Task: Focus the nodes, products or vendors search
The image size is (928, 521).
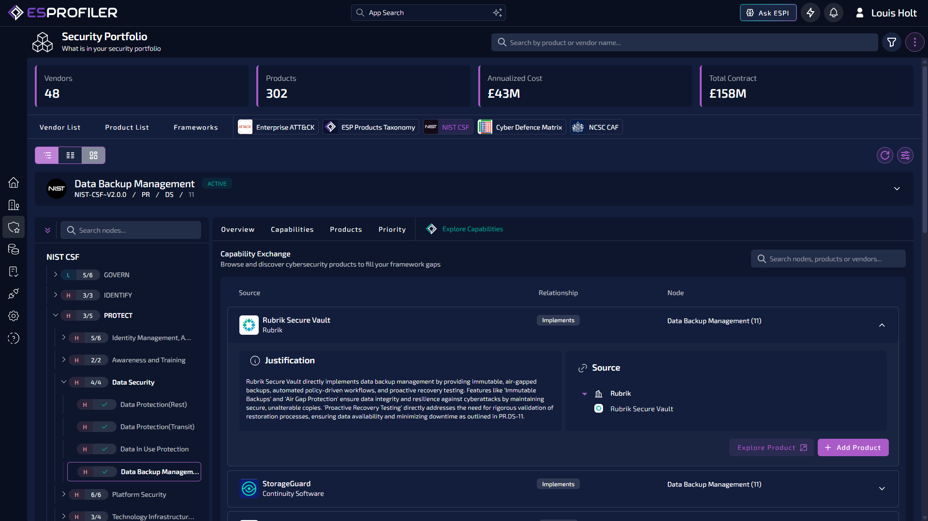Action: (828, 259)
